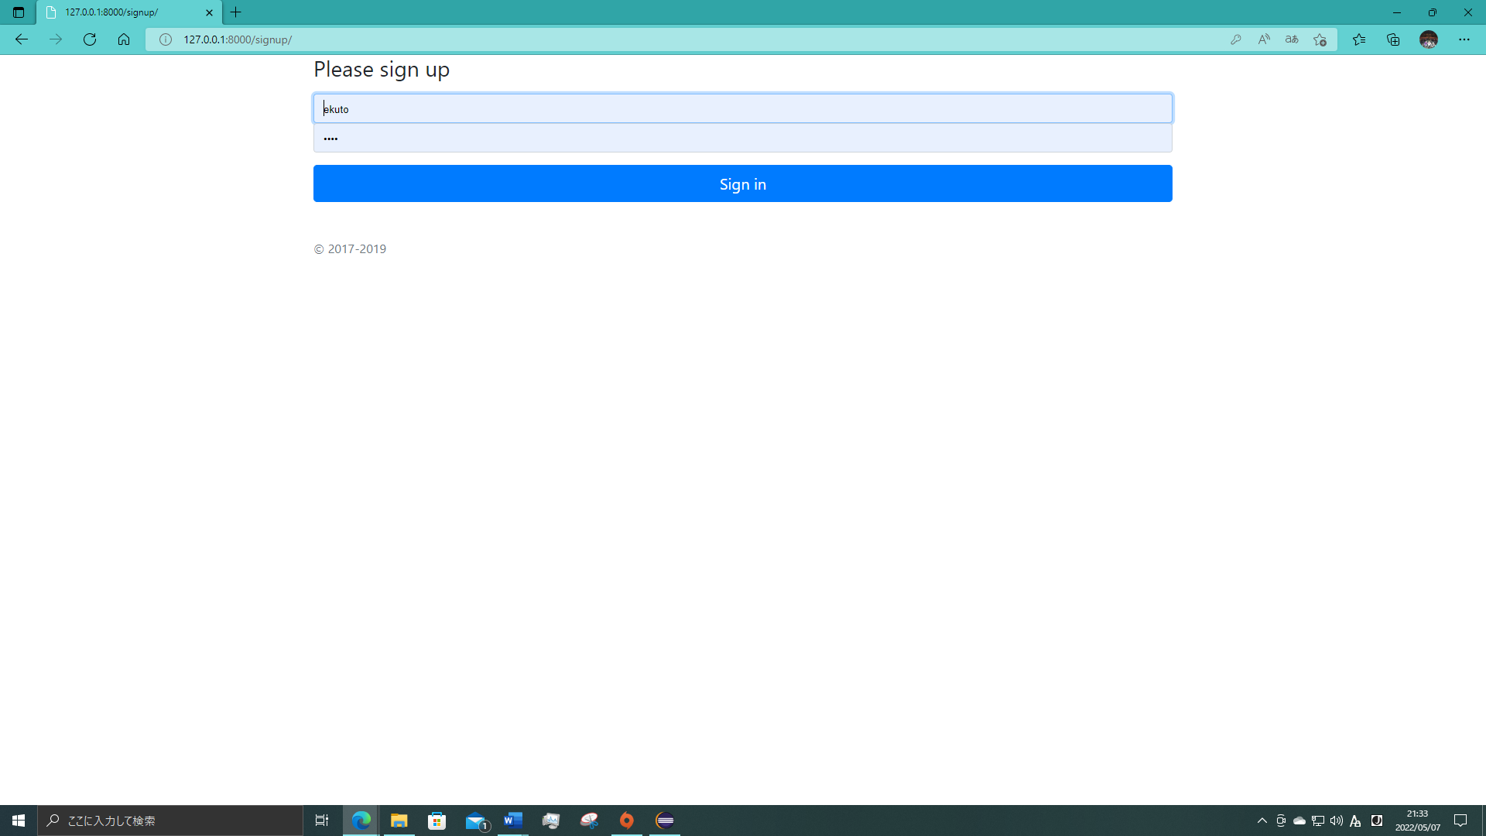1486x836 pixels.
Task: Open the Collections icon
Action: click(x=1393, y=39)
